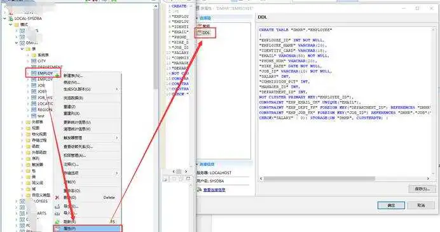Click the test table icon
The image size is (440, 232).
tap(34, 116)
